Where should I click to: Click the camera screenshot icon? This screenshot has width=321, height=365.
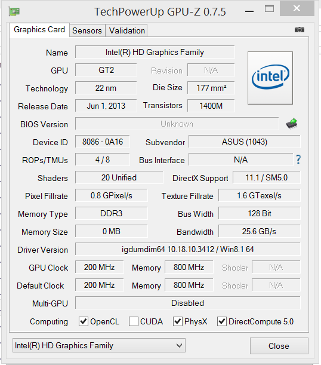pos(300,29)
